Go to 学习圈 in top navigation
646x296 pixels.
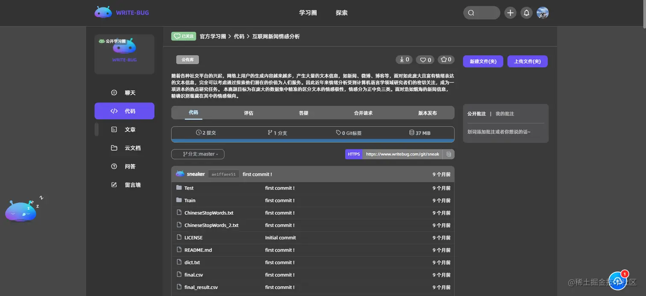pos(308,13)
